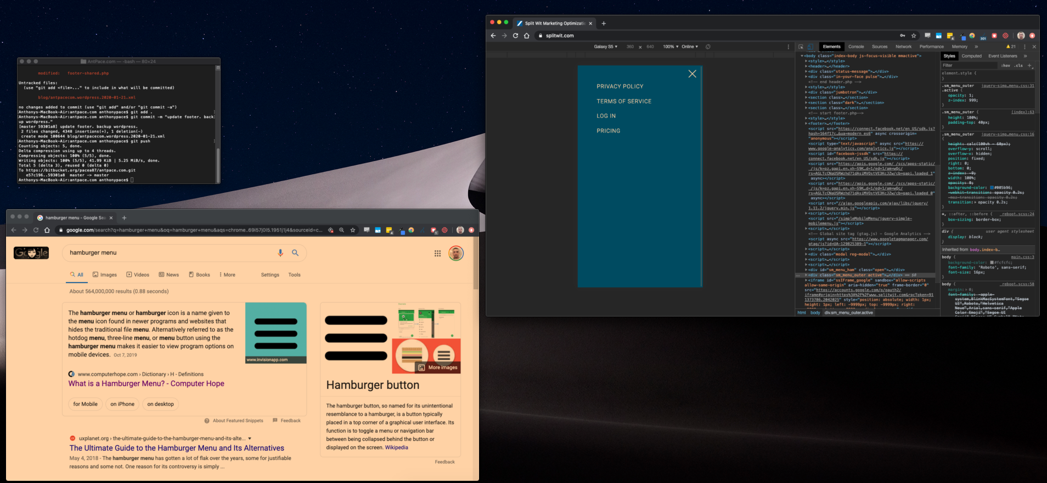Click the password key icon in splitwit address bar
Screen dimensions: 1047x483
(902, 36)
